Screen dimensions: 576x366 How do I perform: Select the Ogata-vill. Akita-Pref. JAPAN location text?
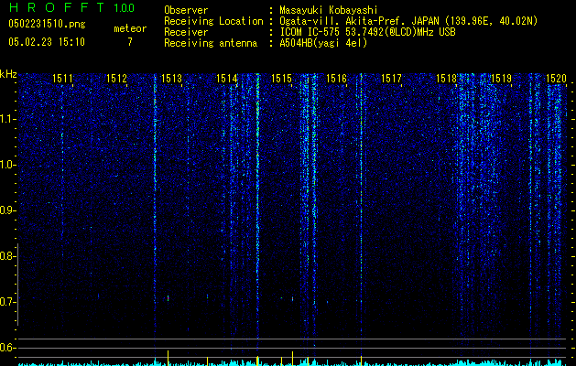pyautogui.click(x=408, y=21)
